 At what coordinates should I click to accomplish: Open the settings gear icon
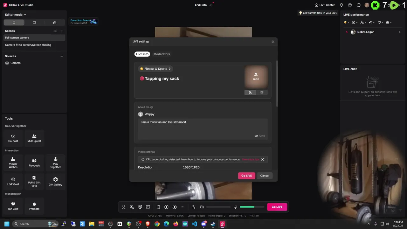pos(359,5)
